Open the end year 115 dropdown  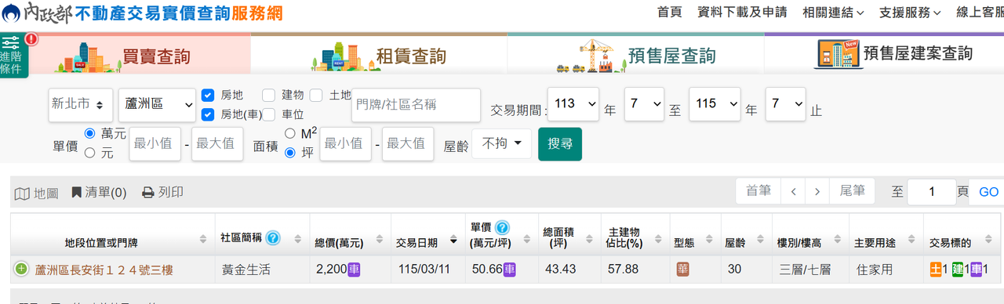click(715, 104)
